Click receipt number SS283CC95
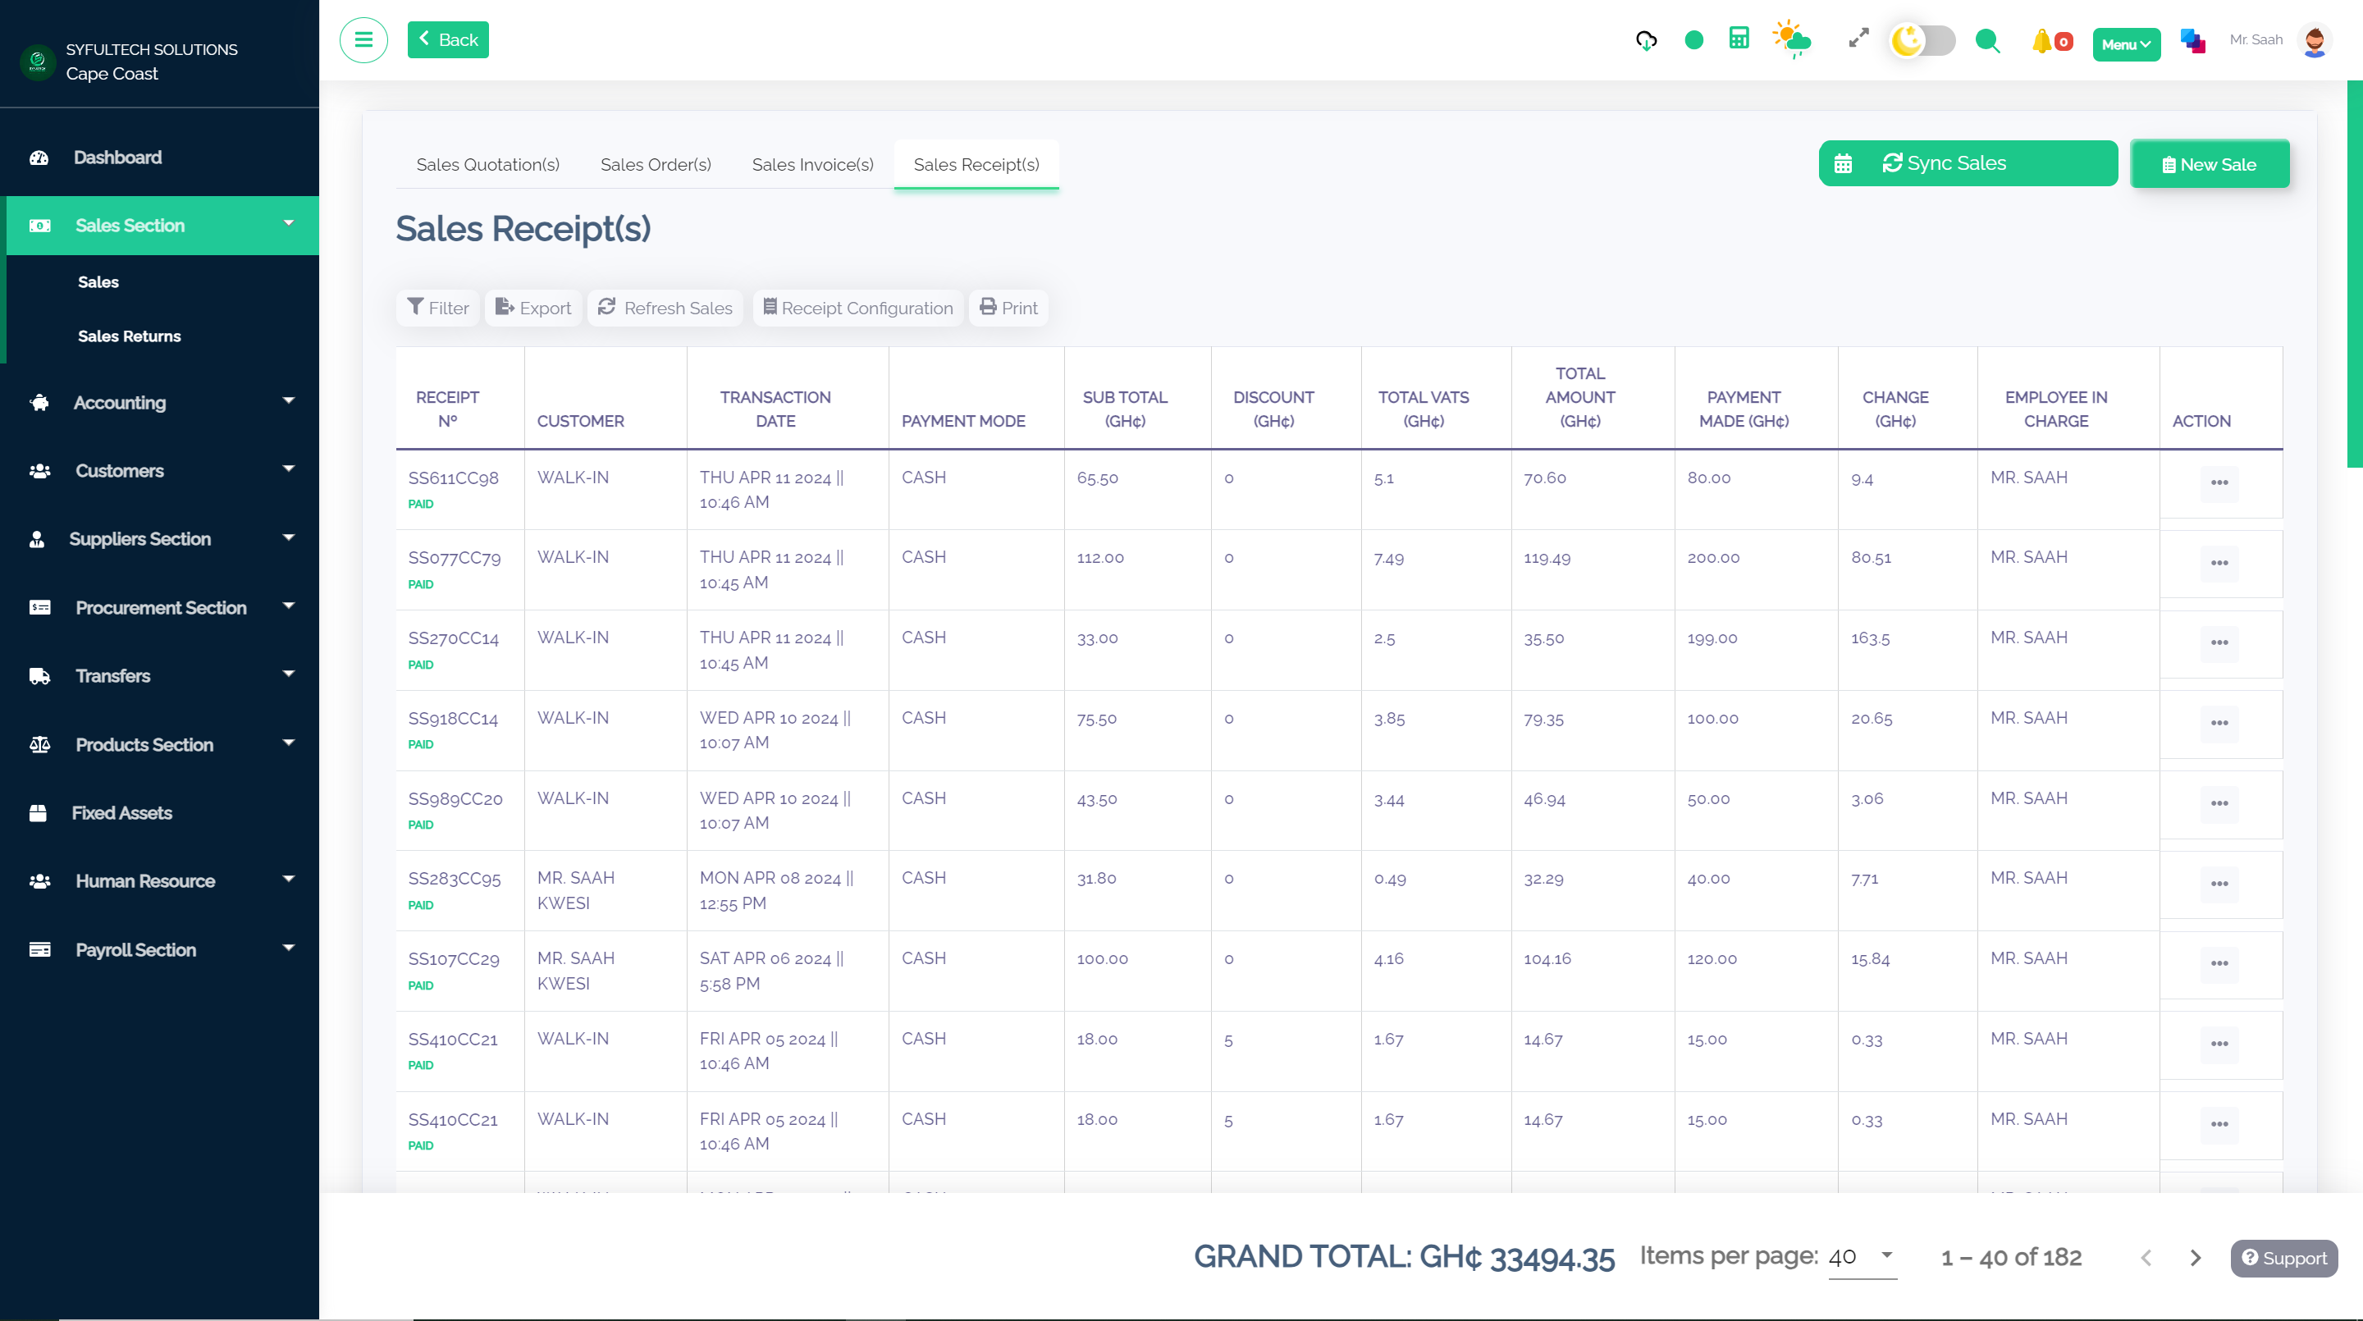2363x1321 pixels. click(454, 879)
